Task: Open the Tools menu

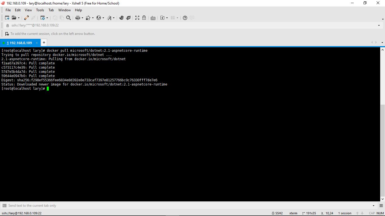Action: click(x=40, y=10)
